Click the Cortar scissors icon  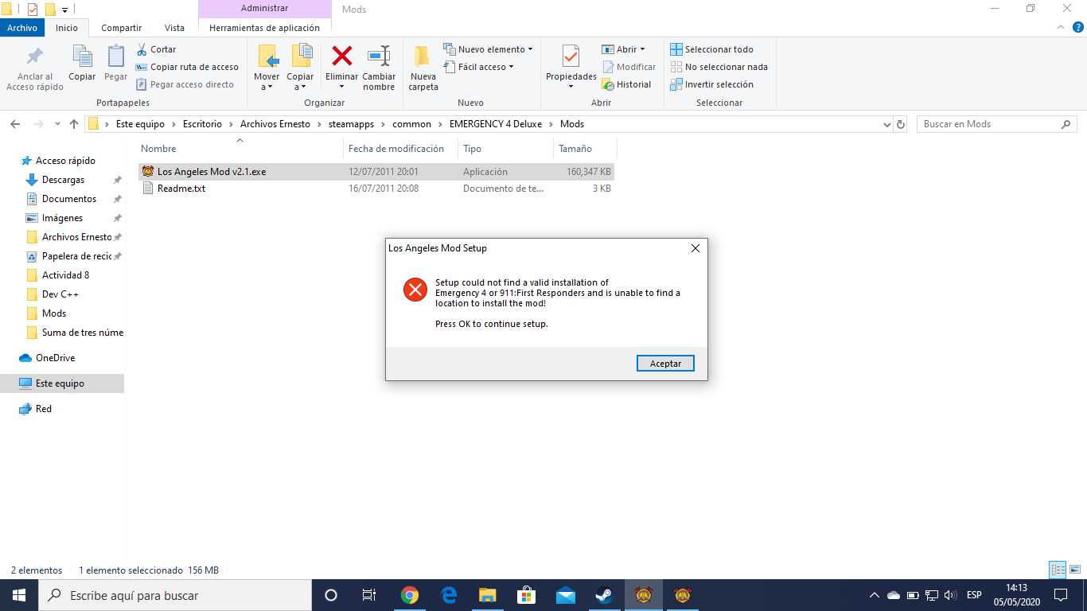(142, 49)
